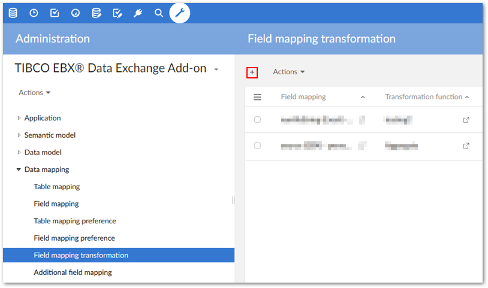The height and width of the screenshot is (288, 488).
Task: Click the clock history icon
Action: pos(34,13)
